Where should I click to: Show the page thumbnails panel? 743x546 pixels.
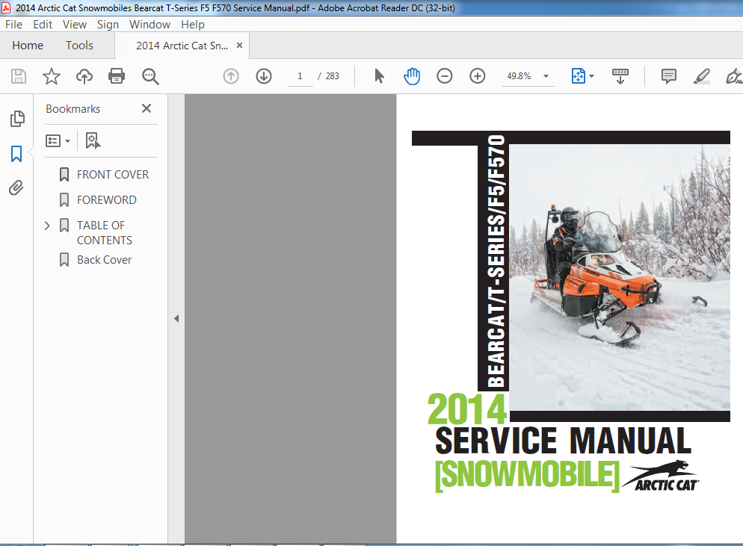pyautogui.click(x=17, y=119)
